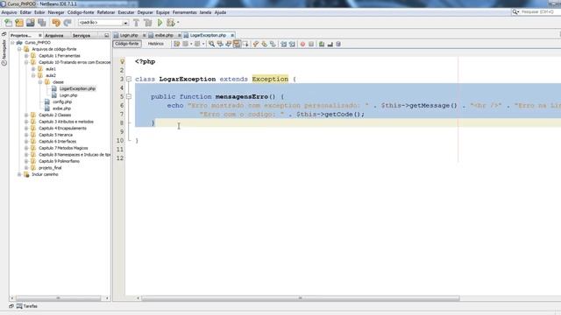The height and width of the screenshot is (315, 561).
Task: Toggle the Código-fonte source view button
Action: [x=127, y=44]
